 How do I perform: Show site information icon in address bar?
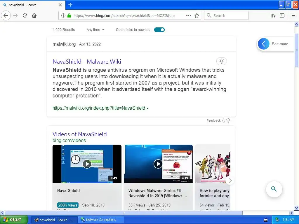(x=63, y=15)
